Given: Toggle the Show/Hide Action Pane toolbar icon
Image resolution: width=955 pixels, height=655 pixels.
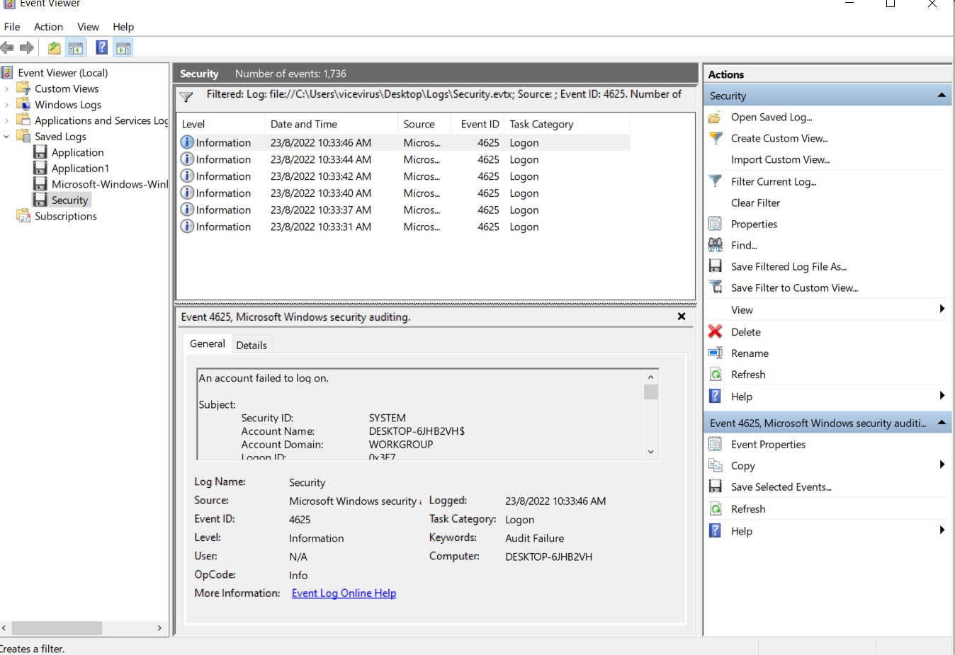Looking at the screenshot, I should 123,48.
